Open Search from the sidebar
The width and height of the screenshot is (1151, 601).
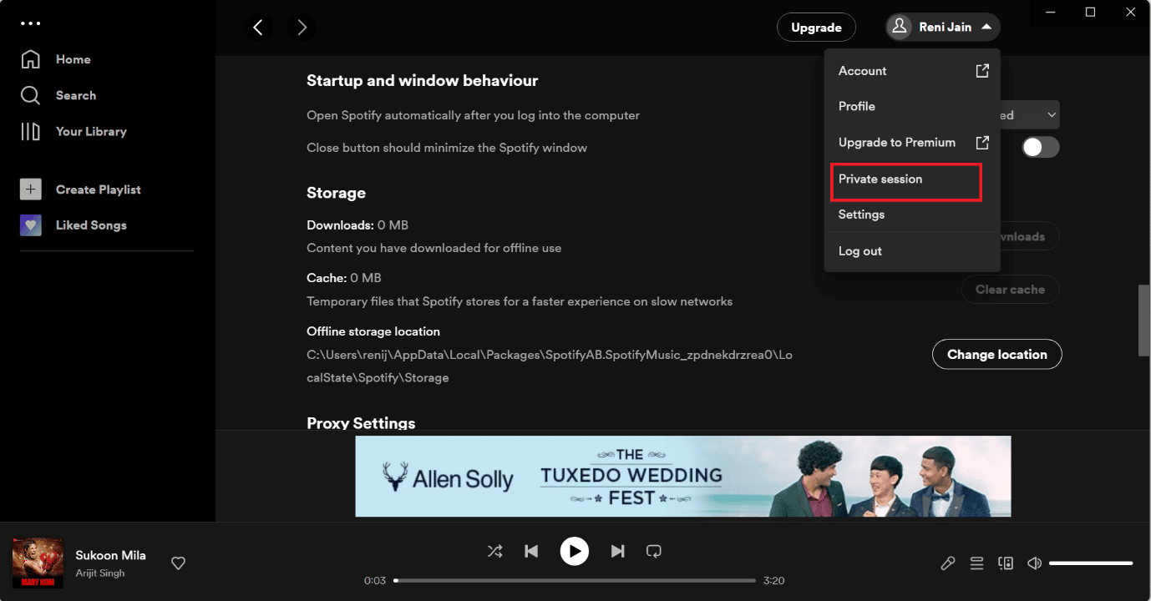point(58,95)
